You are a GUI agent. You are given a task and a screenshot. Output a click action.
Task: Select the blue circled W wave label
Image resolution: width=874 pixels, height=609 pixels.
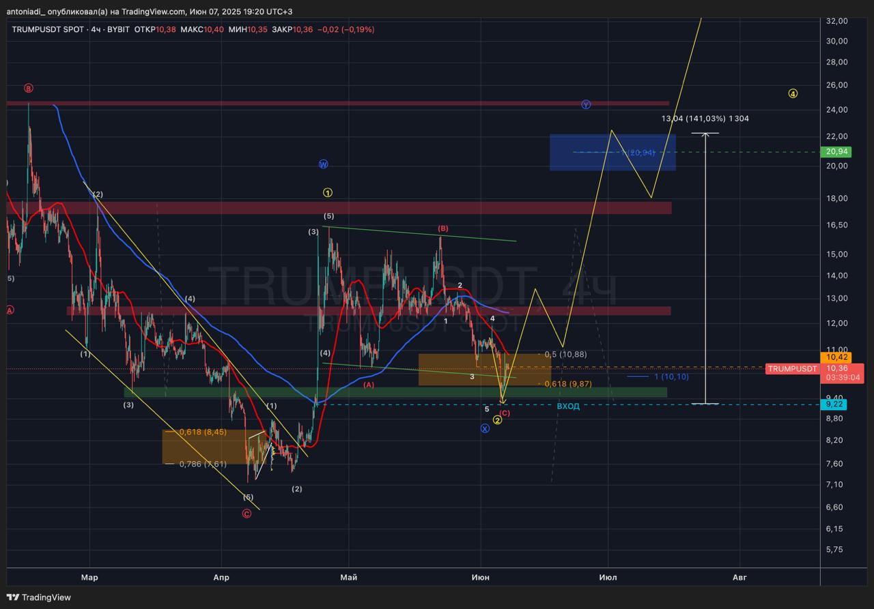324,164
